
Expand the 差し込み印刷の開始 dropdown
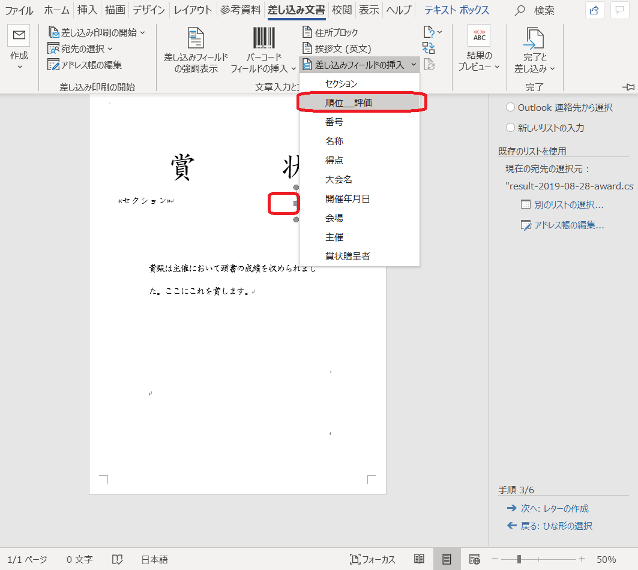[142, 32]
